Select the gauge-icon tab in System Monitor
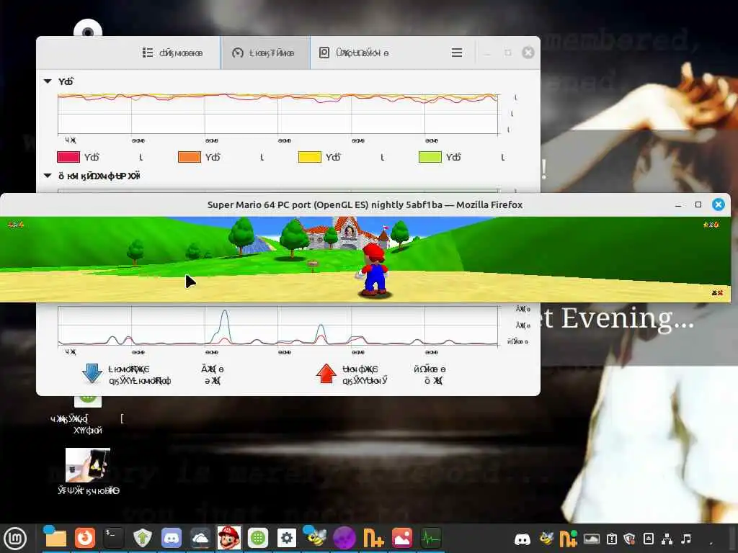Image resolution: width=738 pixels, height=553 pixels. click(264, 53)
